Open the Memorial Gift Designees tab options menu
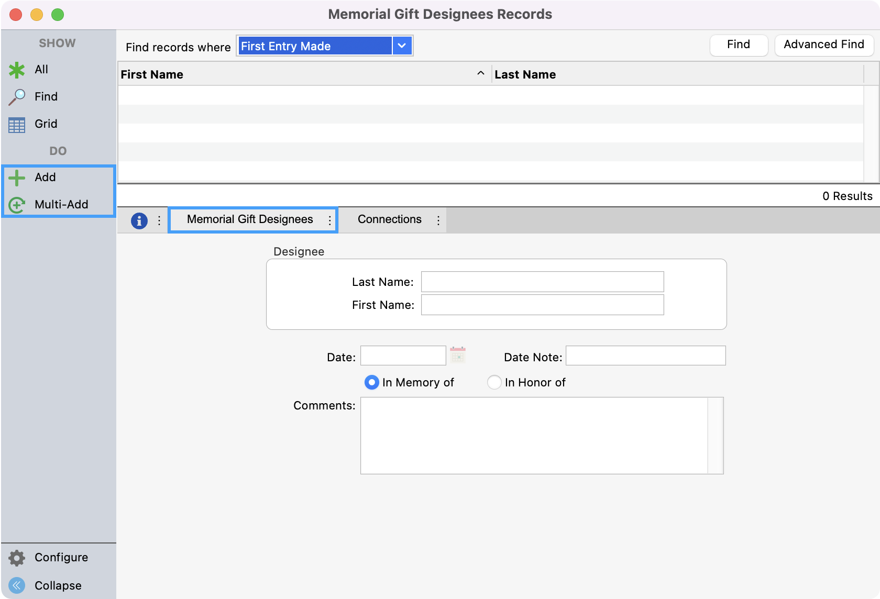 point(329,220)
